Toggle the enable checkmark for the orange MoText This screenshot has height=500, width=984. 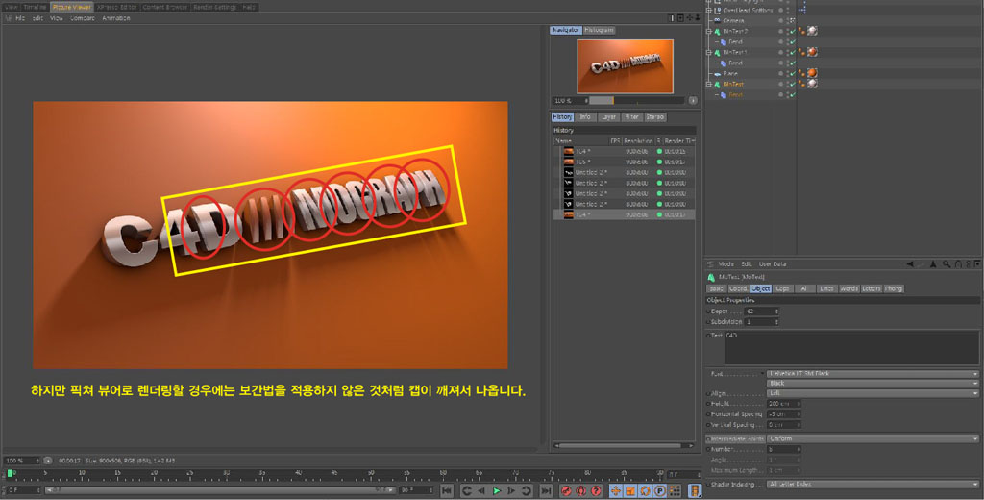coord(793,85)
